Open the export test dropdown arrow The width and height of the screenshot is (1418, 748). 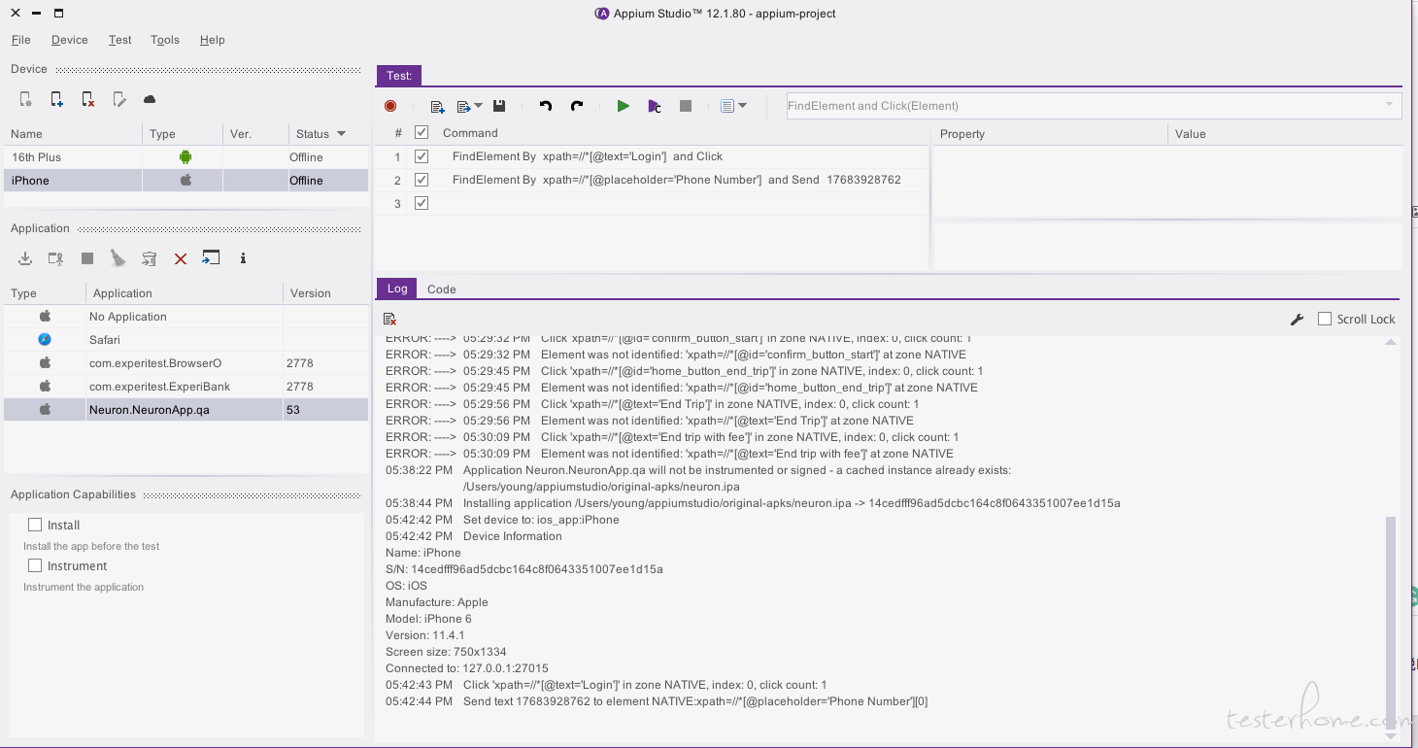pyautogui.click(x=479, y=106)
